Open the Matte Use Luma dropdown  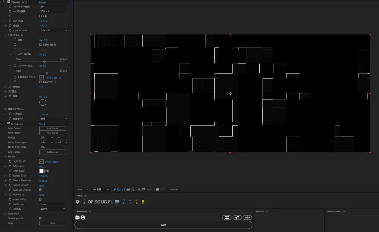[x=53, y=204]
